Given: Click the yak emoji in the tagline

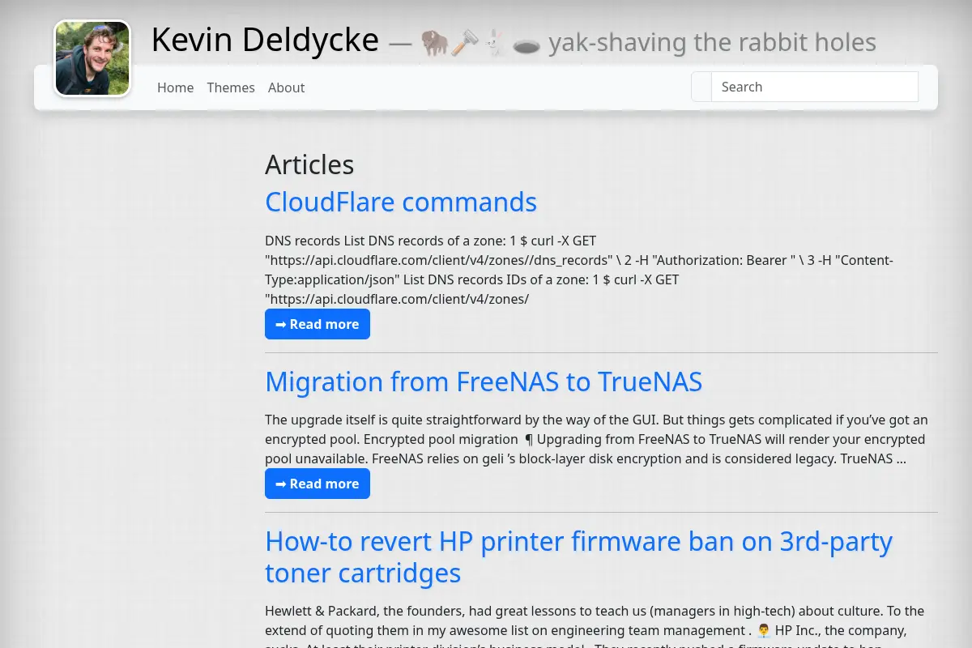Looking at the screenshot, I should pyautogui.click(x=434, y=42).
